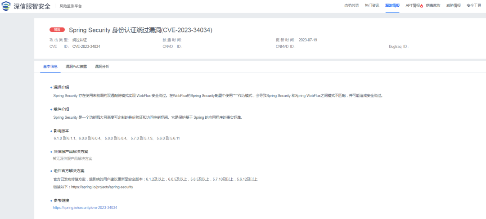The width and height of the screenshot is (486, 219).
Task: Click the red 高危 severity badge
Action: pos(57,30)
